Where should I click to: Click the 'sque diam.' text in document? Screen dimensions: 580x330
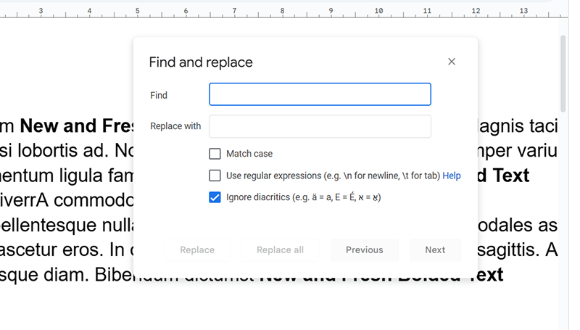(43, 275)
